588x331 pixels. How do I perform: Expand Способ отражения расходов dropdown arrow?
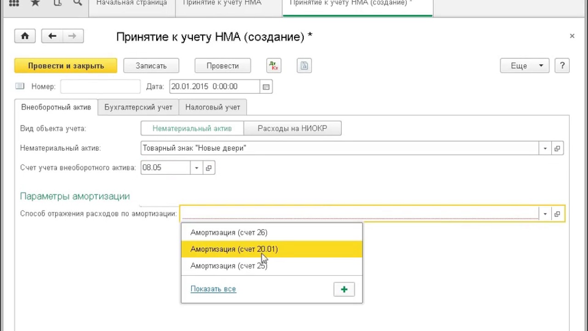(x=545, y=214)
